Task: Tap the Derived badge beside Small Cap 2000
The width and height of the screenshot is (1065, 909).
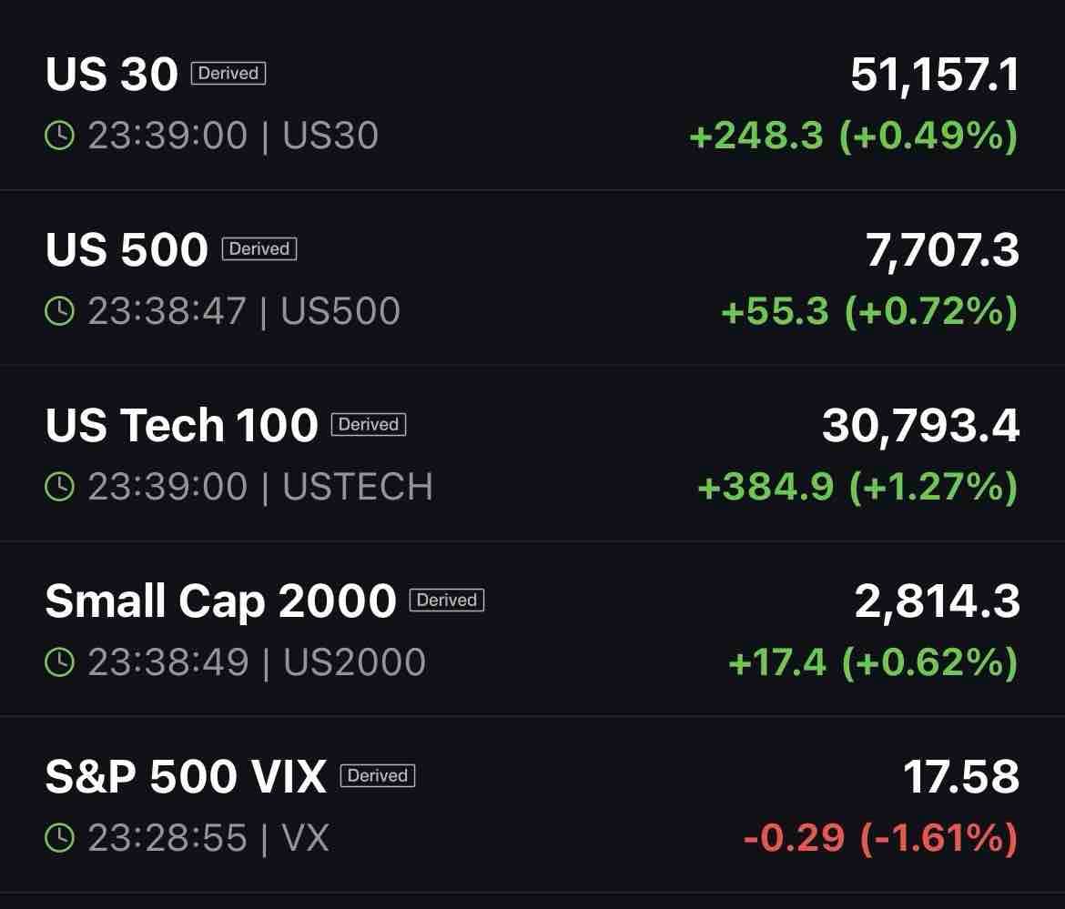Action: pos(447,601)
